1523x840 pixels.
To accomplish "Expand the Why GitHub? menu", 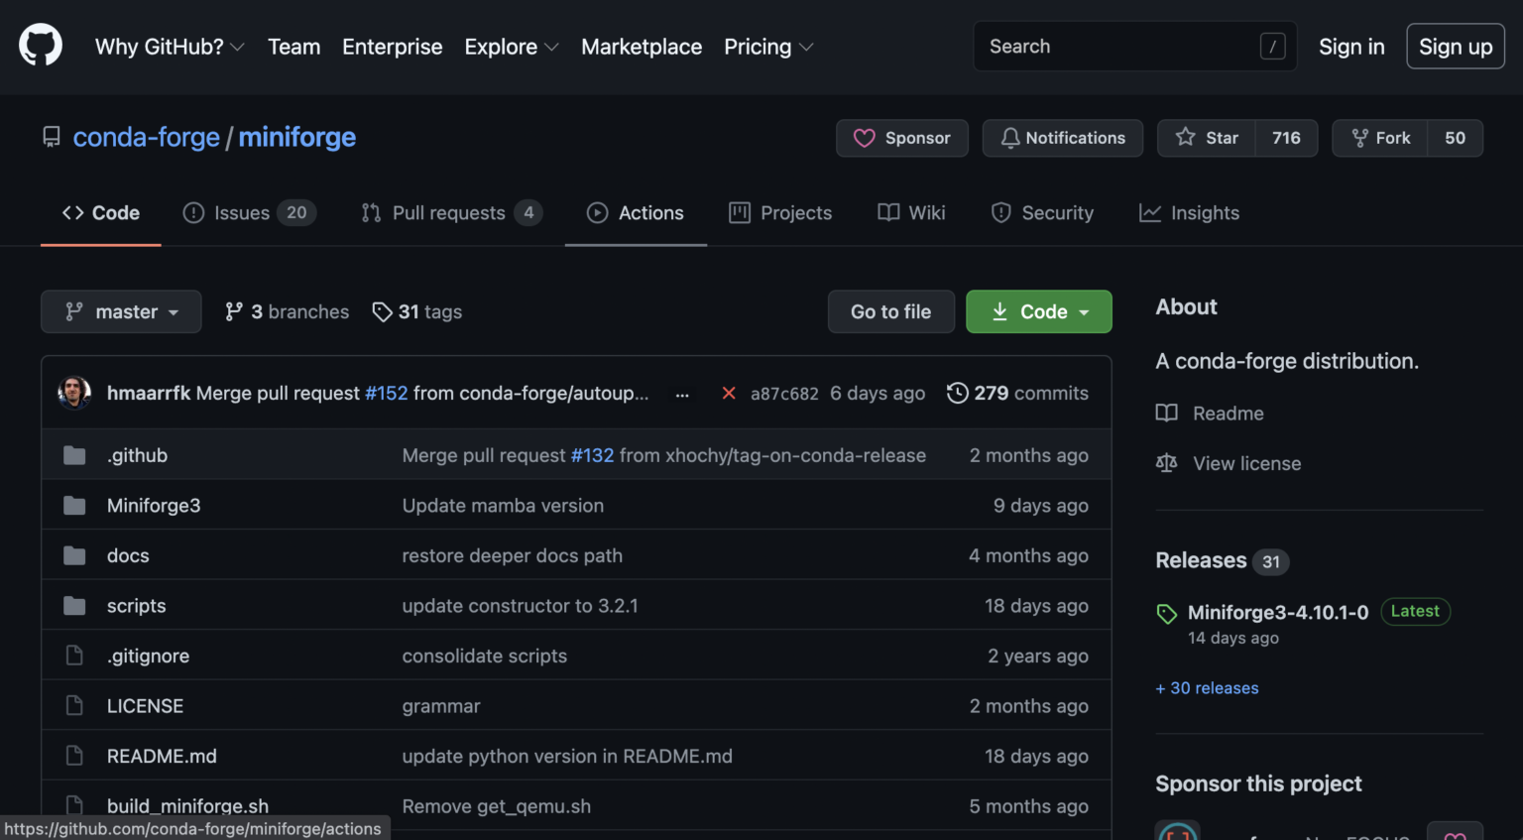I will pyautogui.click(x=169, y=47).
